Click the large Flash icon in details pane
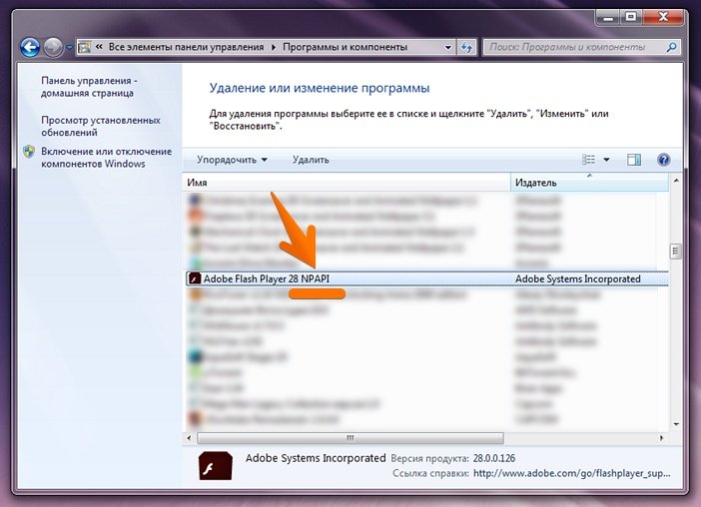The image size is (701, 507). pos(216,465)
